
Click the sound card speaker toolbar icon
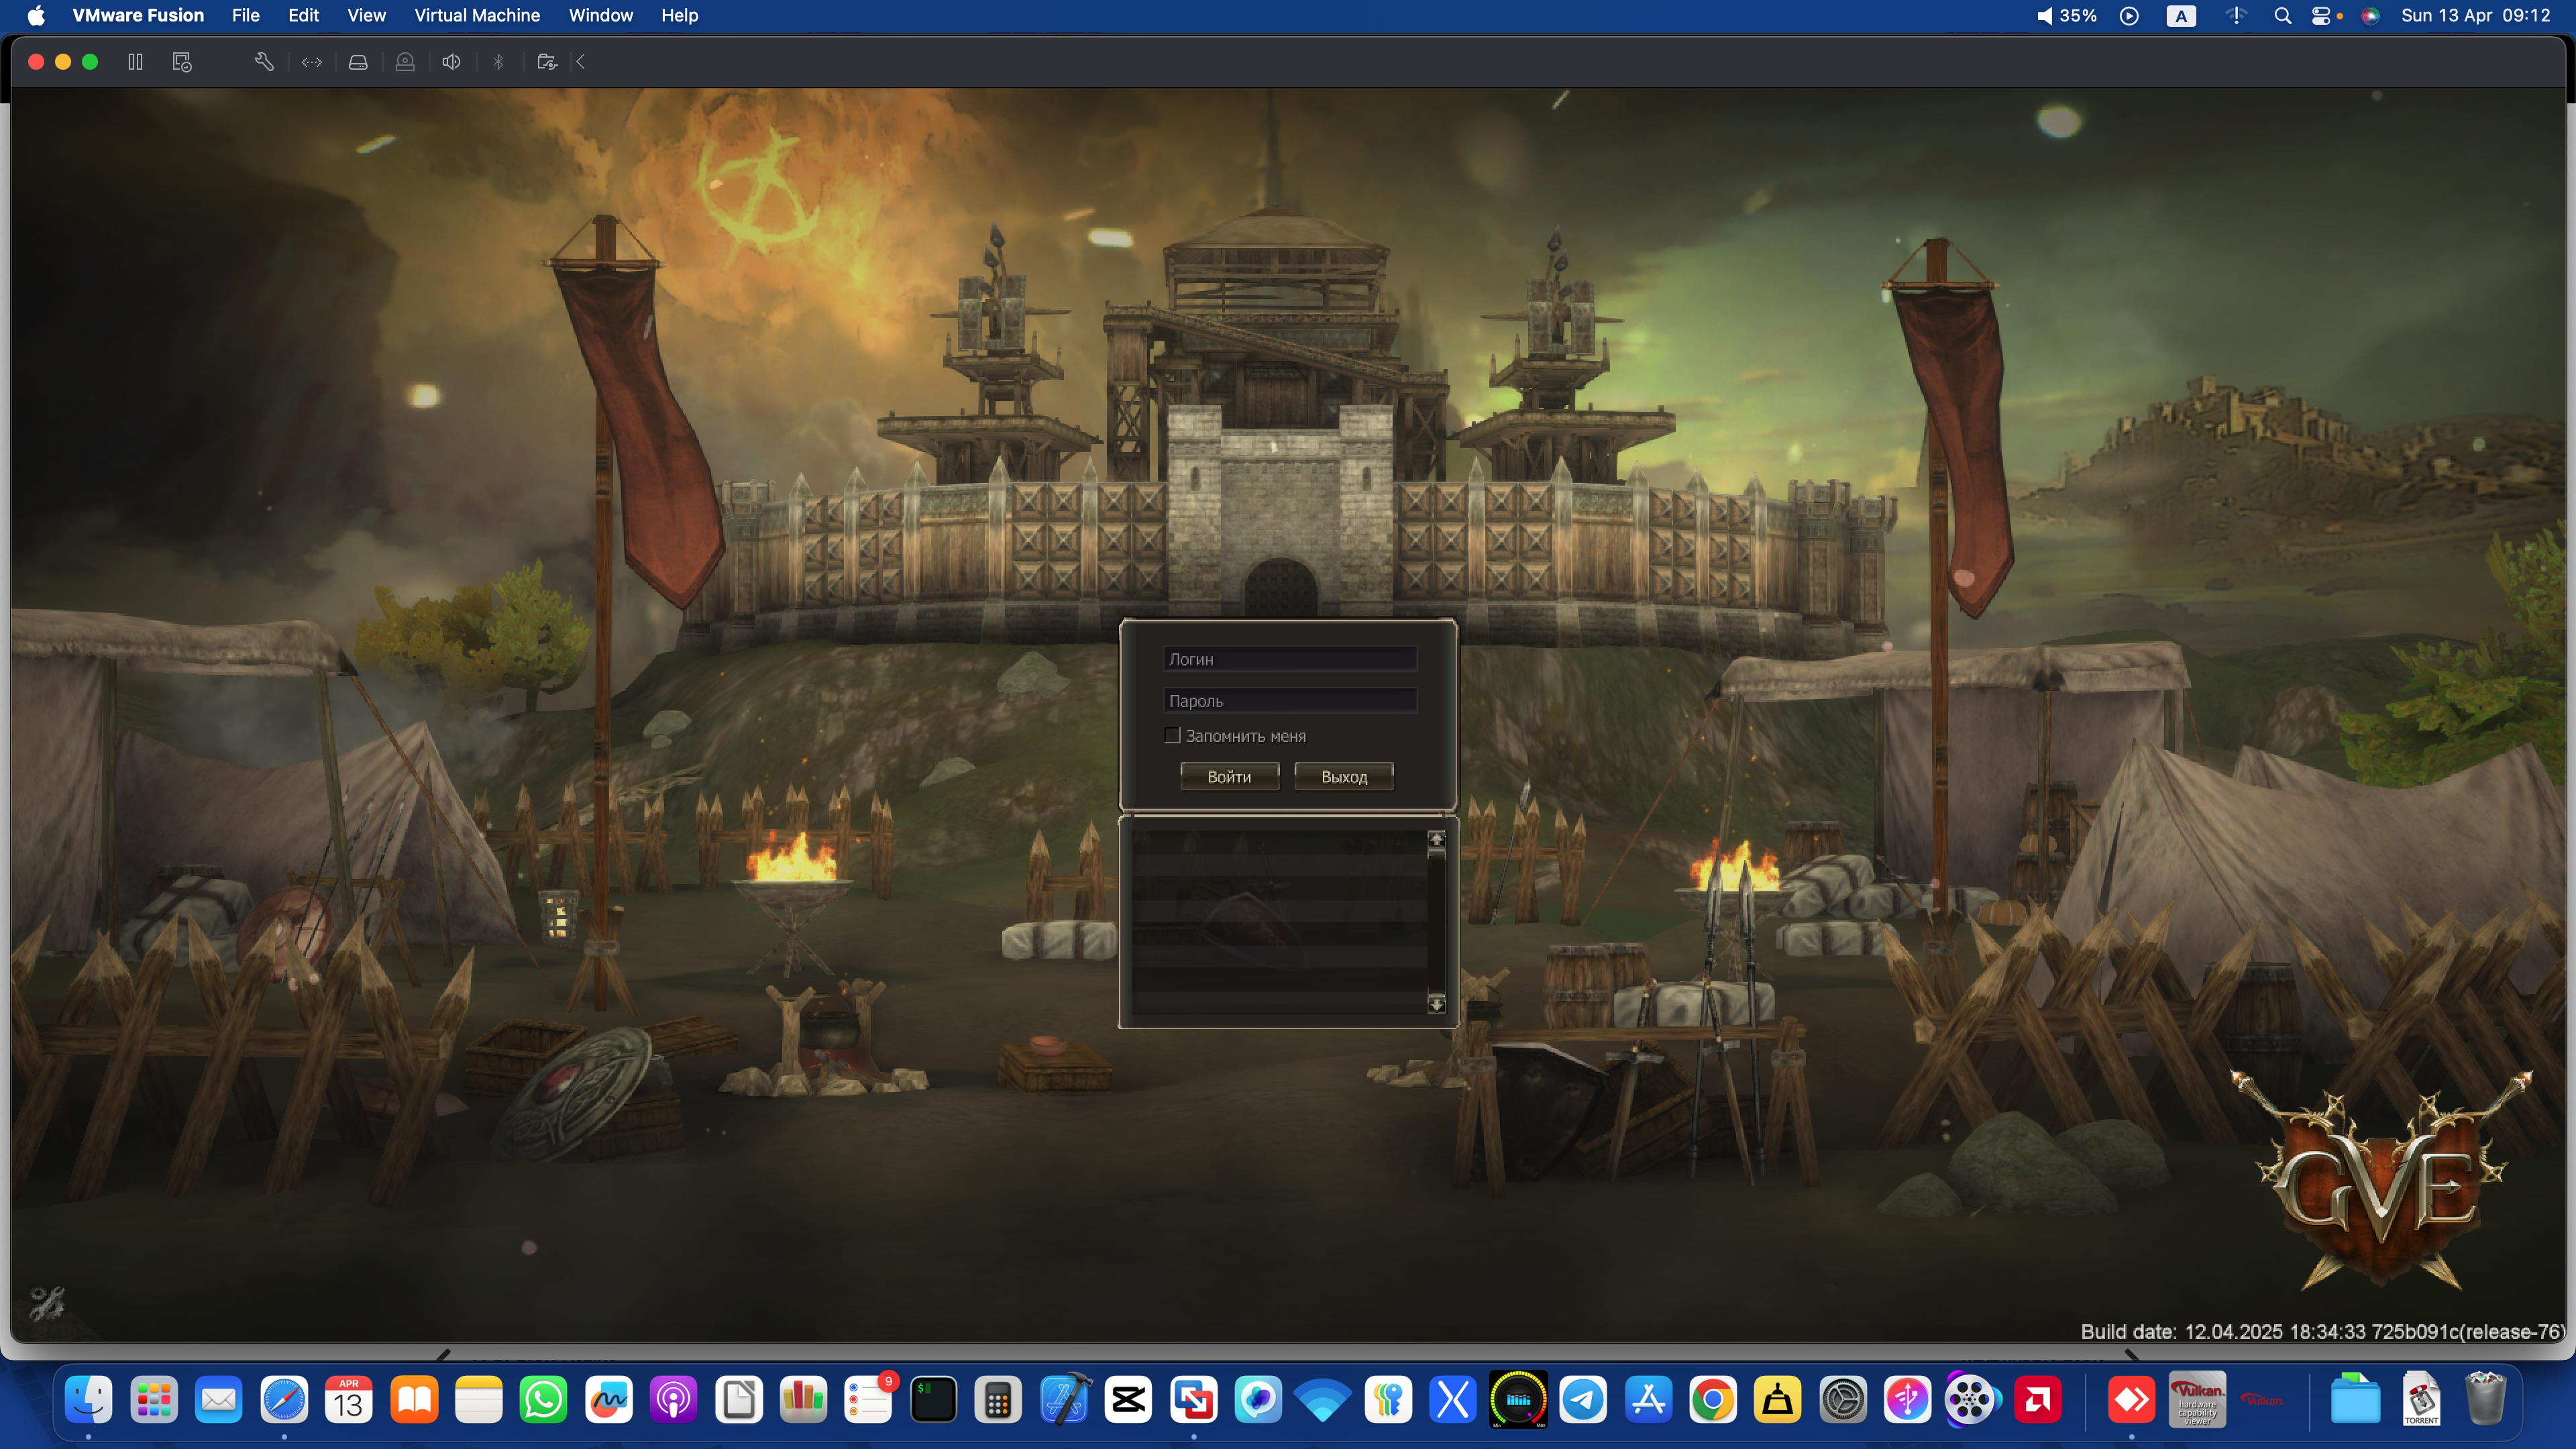[x=452, y=62]
